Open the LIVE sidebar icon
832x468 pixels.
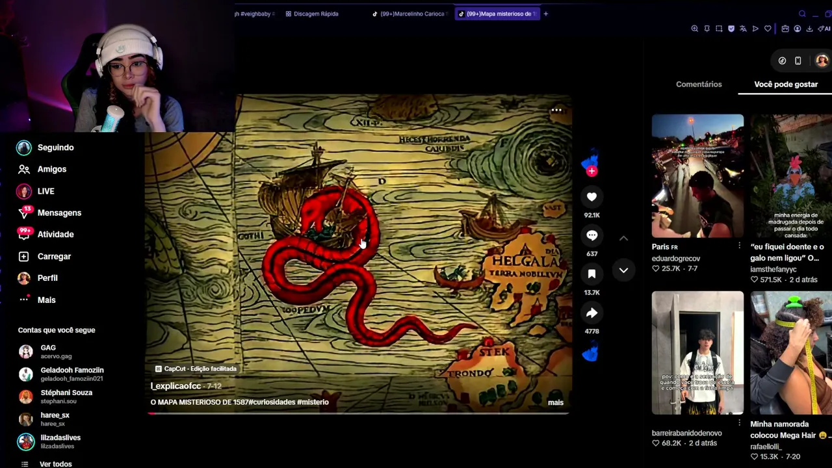(24, 191)
